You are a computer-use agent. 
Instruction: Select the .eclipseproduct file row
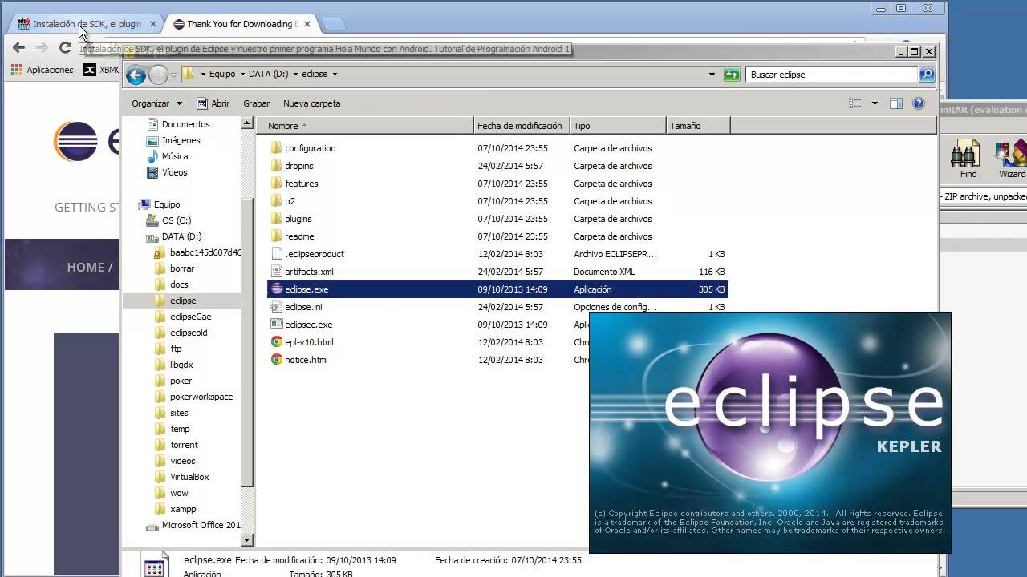pyautogui.click(x=497, y=254)
